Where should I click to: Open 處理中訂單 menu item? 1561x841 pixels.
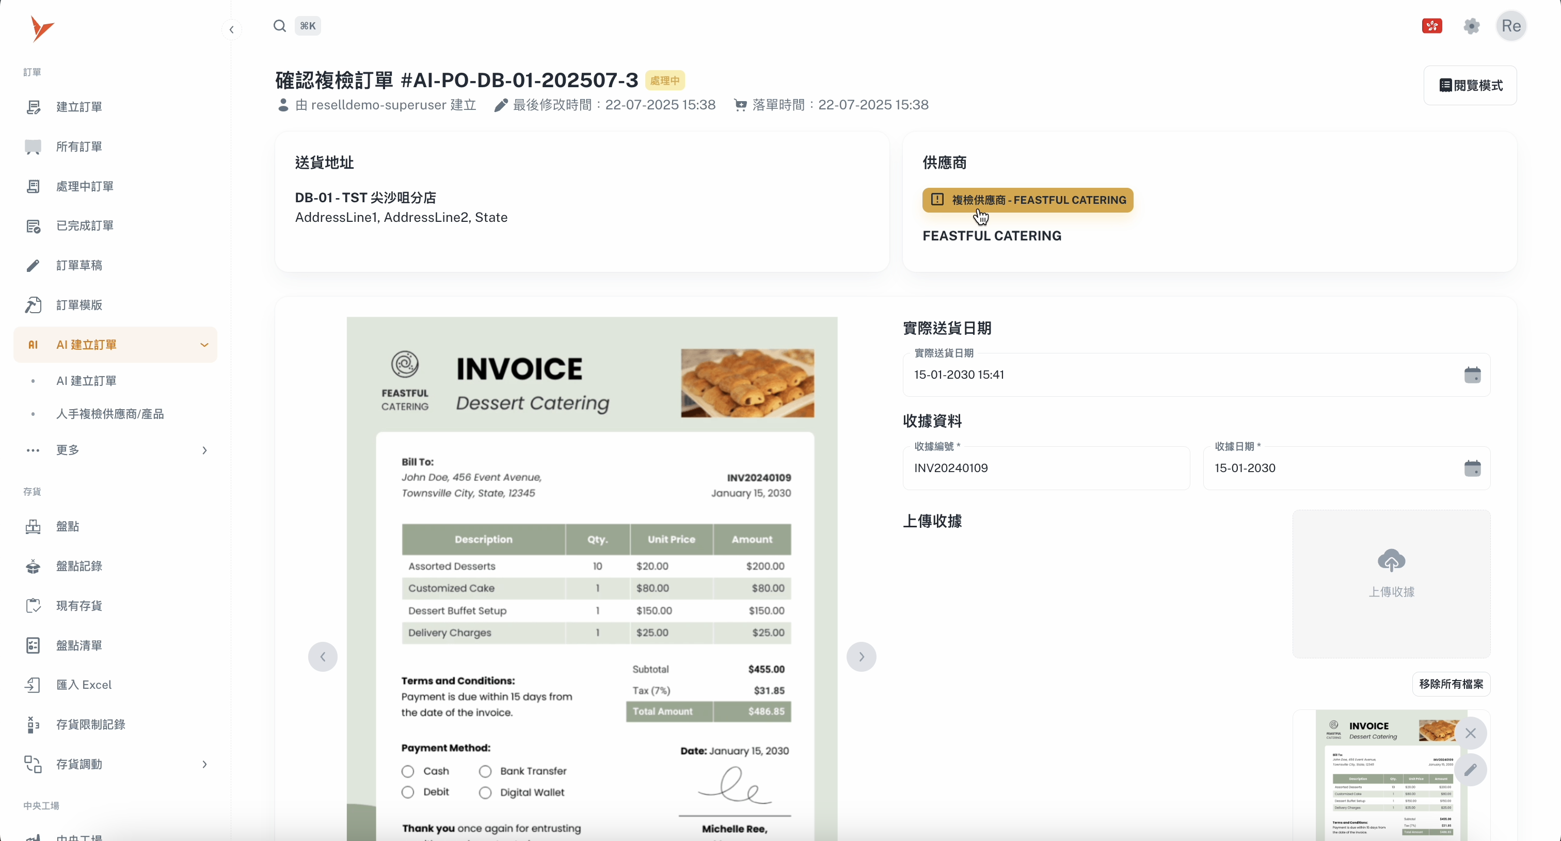pos(115,186)
